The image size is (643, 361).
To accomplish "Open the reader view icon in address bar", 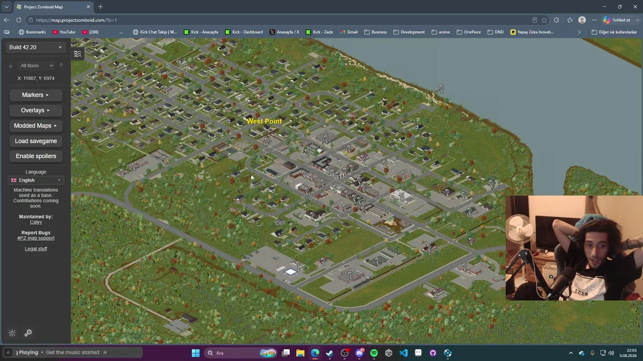I will pyautogui.click(x=534, y=20).
